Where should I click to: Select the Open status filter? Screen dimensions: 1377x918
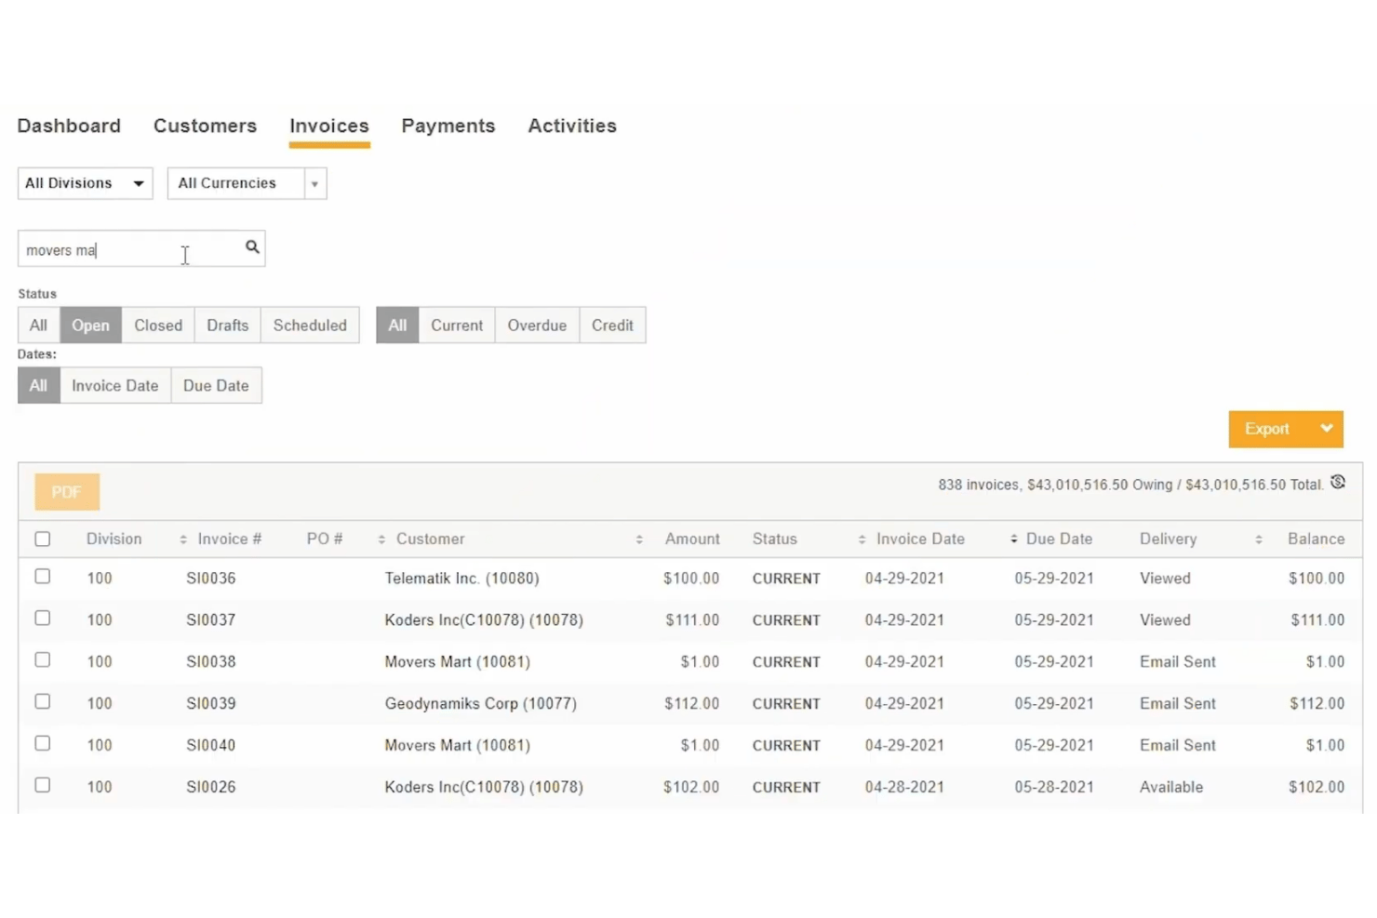tap(90, 326)
